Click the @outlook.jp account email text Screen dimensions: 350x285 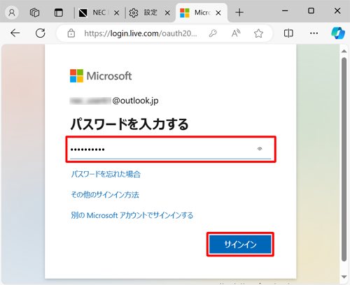(x=135, y=101)
